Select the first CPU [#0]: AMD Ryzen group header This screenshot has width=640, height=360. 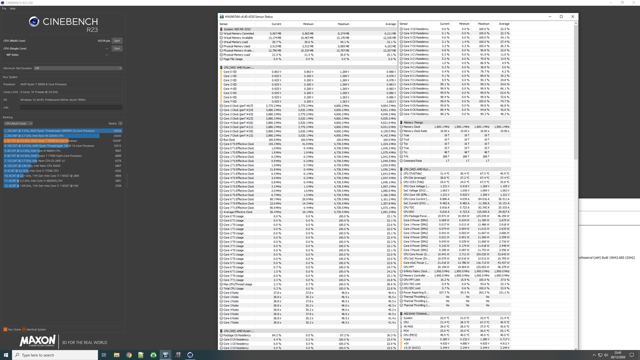click(x=308, y=67)
